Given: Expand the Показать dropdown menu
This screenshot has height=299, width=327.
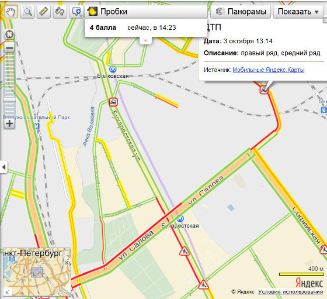Looking at the screenshot, I should point(298,12).
